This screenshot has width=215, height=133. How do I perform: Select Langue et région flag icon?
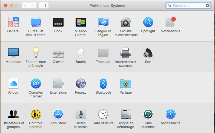click(103, 22)
